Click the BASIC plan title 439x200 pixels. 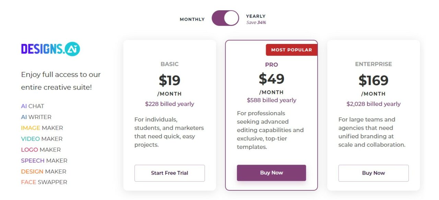pyautogui.click(x=169, y=64)
